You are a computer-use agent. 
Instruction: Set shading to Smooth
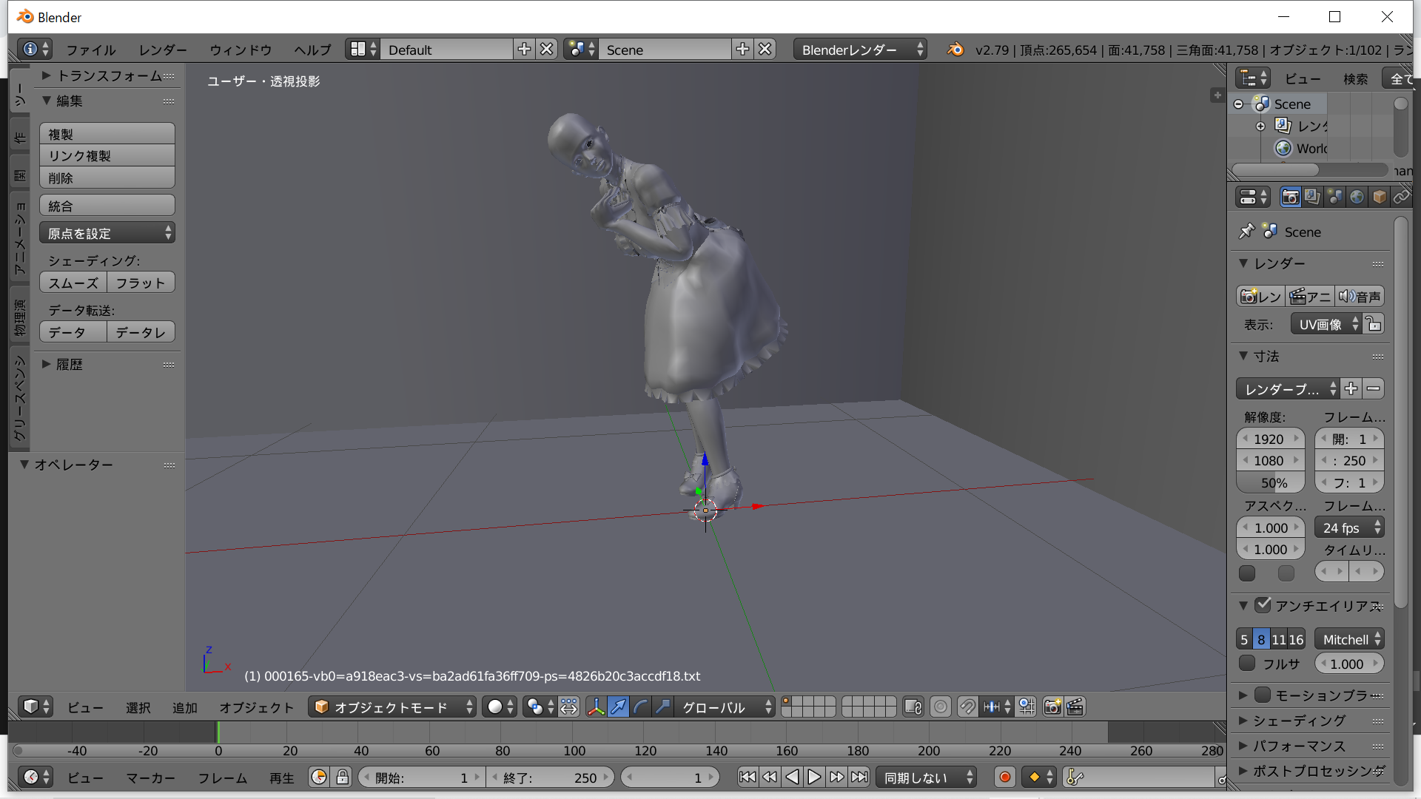point(73,283)
